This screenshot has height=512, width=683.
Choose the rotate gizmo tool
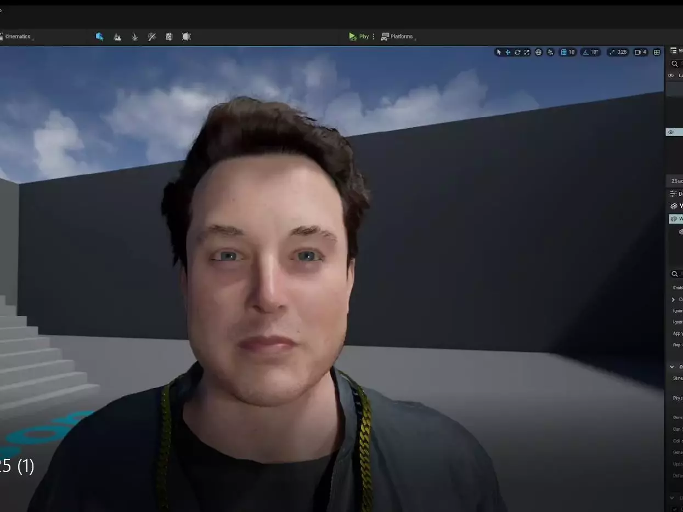517,52
